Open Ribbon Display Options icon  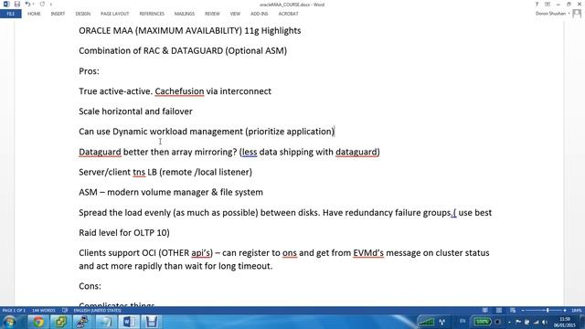click(548, 4)
